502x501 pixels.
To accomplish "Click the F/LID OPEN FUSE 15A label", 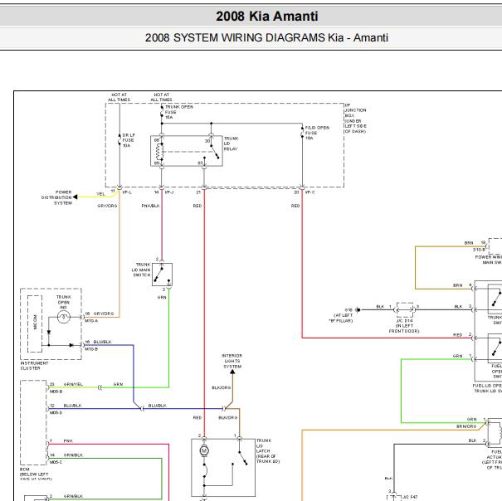I will pyautogui.click(x=317, y=133).
